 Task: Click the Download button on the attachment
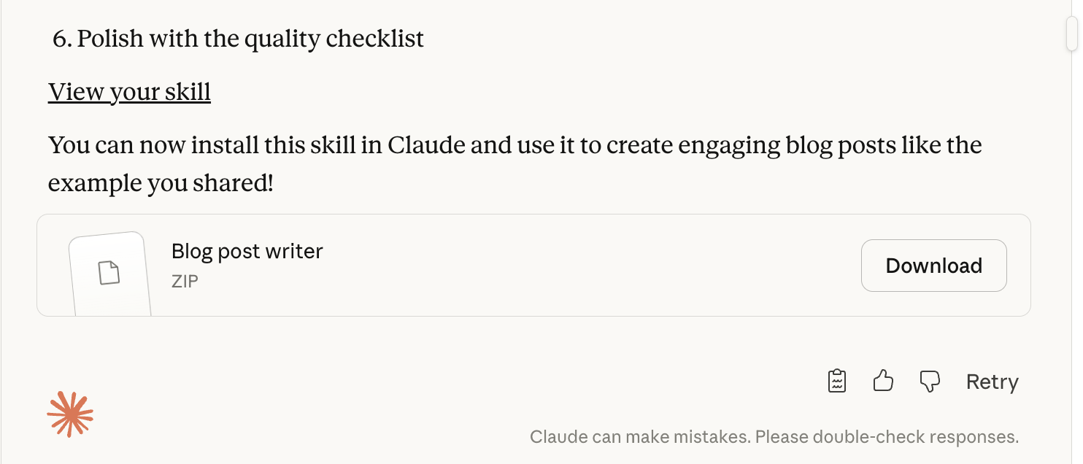[x=933, y=266]
